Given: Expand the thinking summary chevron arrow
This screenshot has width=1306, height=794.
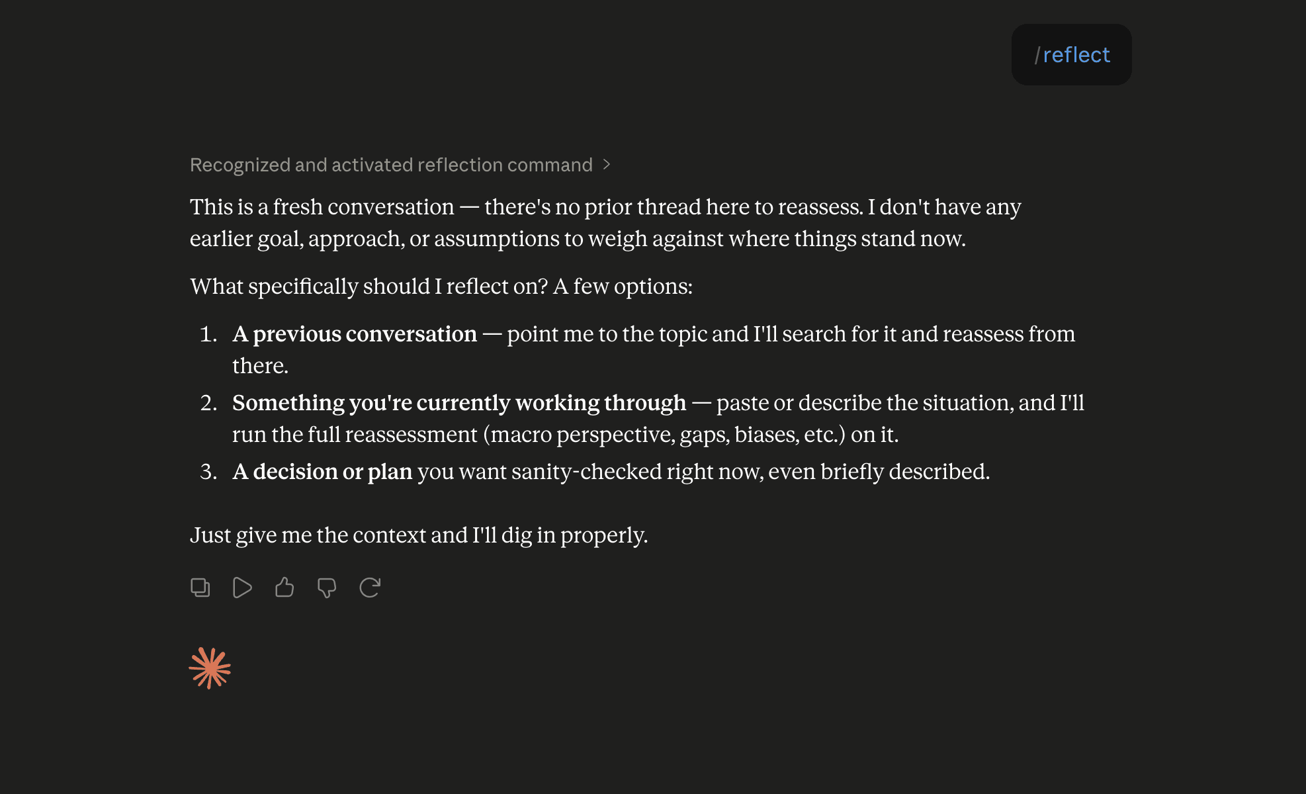Looking at the screenshot, I should point(607,165).
